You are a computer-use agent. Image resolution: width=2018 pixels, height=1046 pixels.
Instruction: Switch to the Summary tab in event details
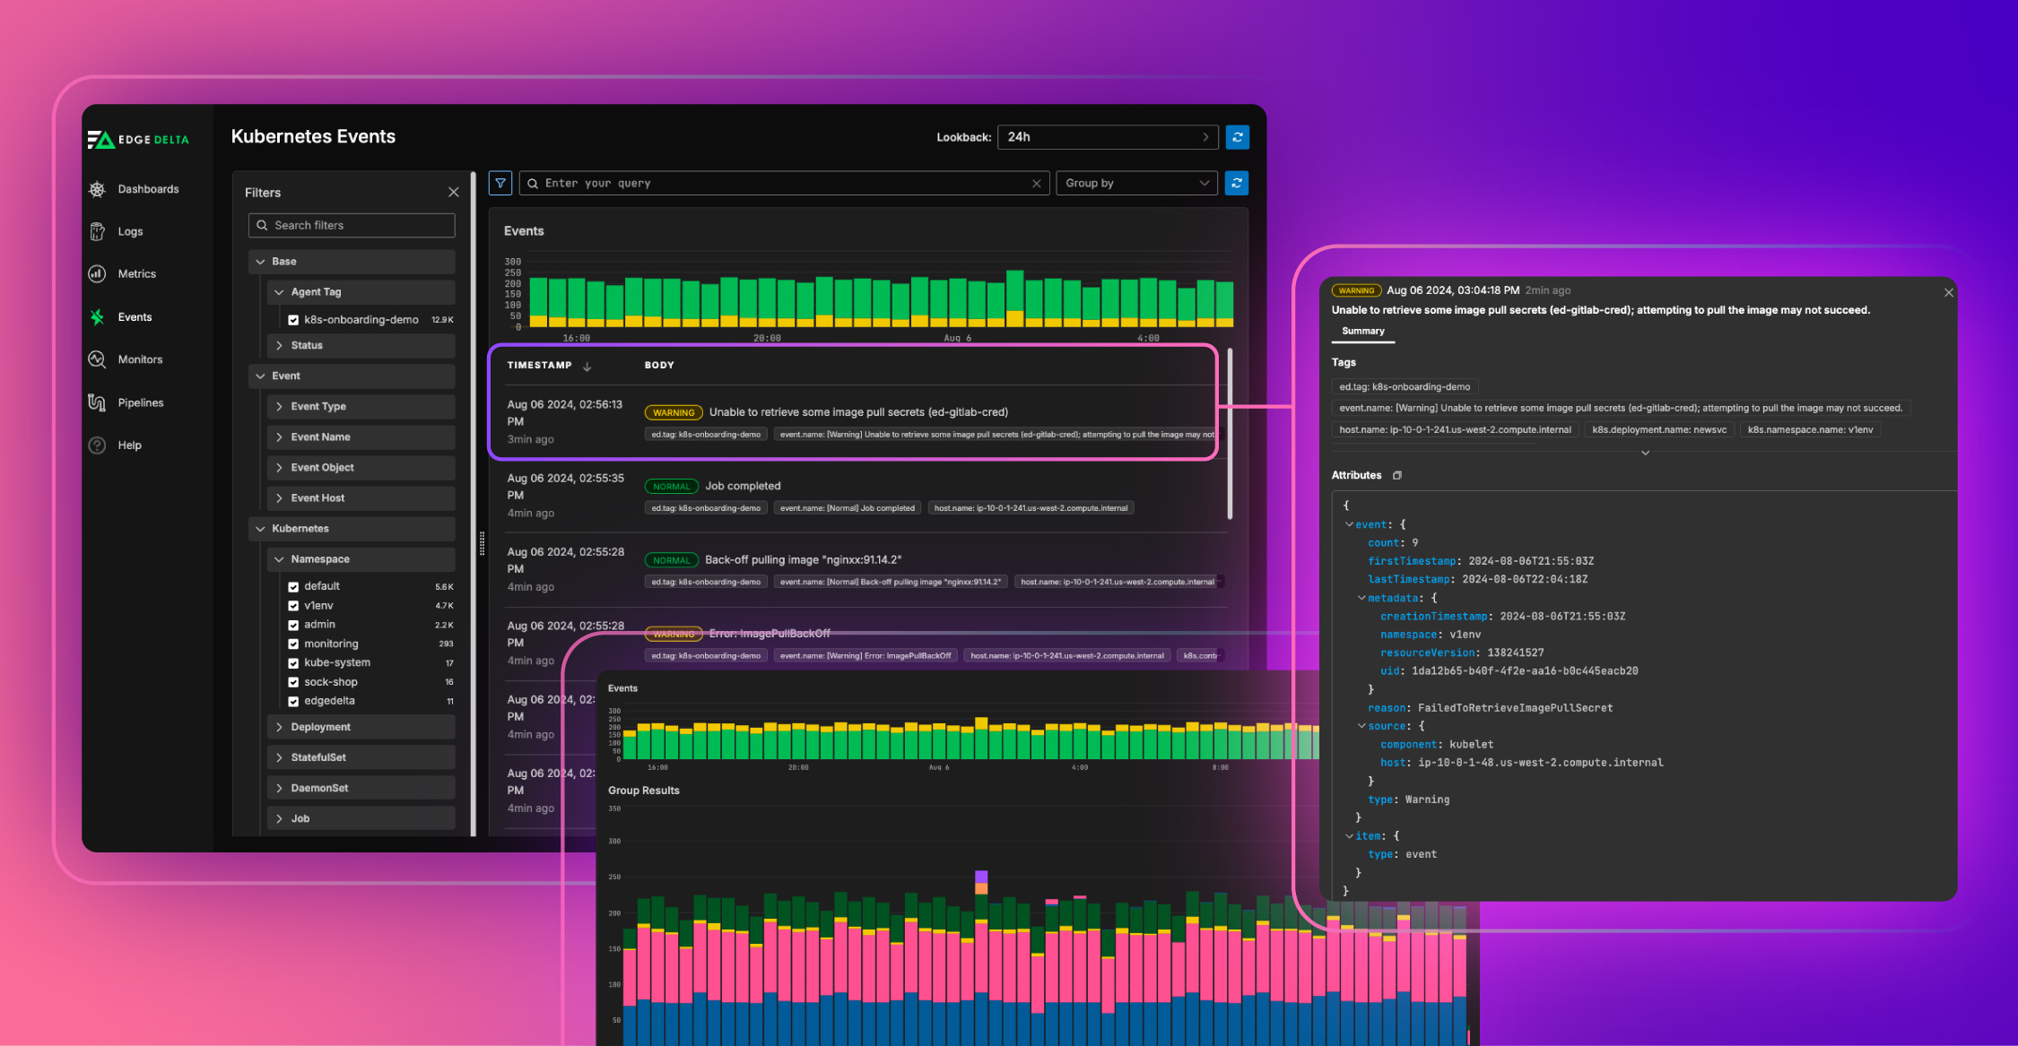1362,332
